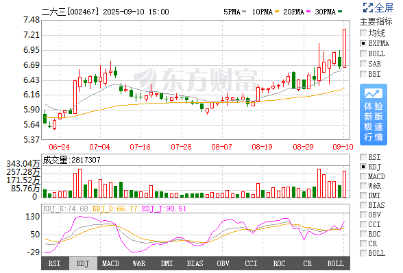Tick the CCI checkbox in the side list
The height and width of the screenshot is (273, 403).
[363, 224]
